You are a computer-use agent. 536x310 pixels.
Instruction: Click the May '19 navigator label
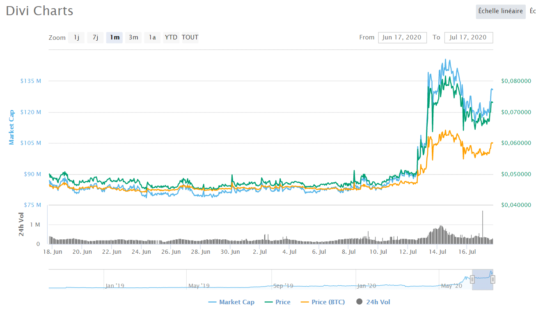coord(199,285)
